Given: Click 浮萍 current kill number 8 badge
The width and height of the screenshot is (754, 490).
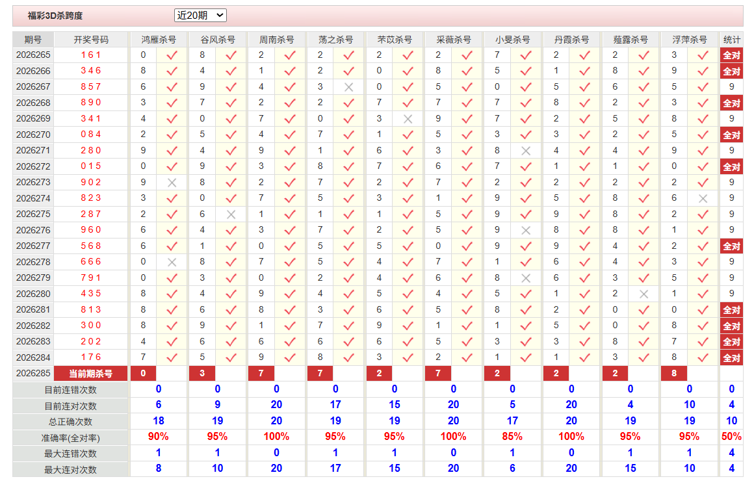Looking at the screenshot, I should [674, 373].
